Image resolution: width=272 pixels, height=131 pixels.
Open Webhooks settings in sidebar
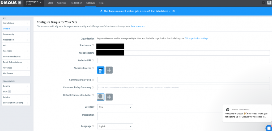16,73
